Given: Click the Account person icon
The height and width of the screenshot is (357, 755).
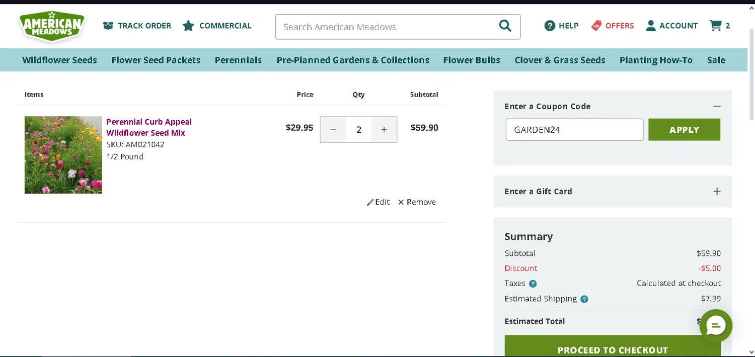Looking at the screenshot, I should [x=651, y=26].
